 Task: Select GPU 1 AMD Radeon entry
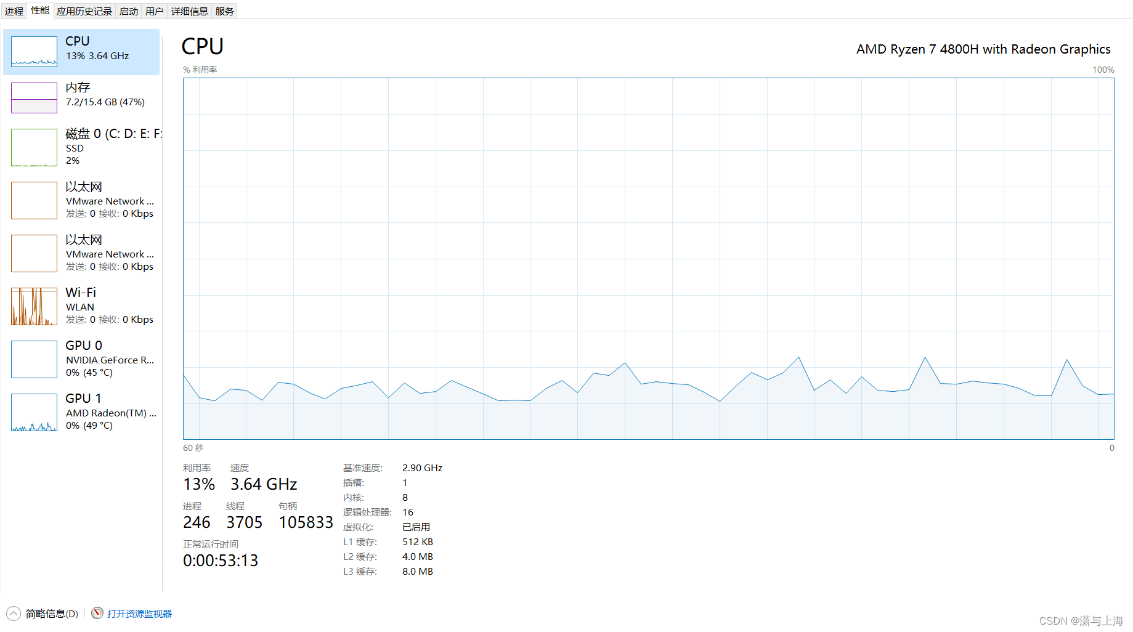click(81, 412)
